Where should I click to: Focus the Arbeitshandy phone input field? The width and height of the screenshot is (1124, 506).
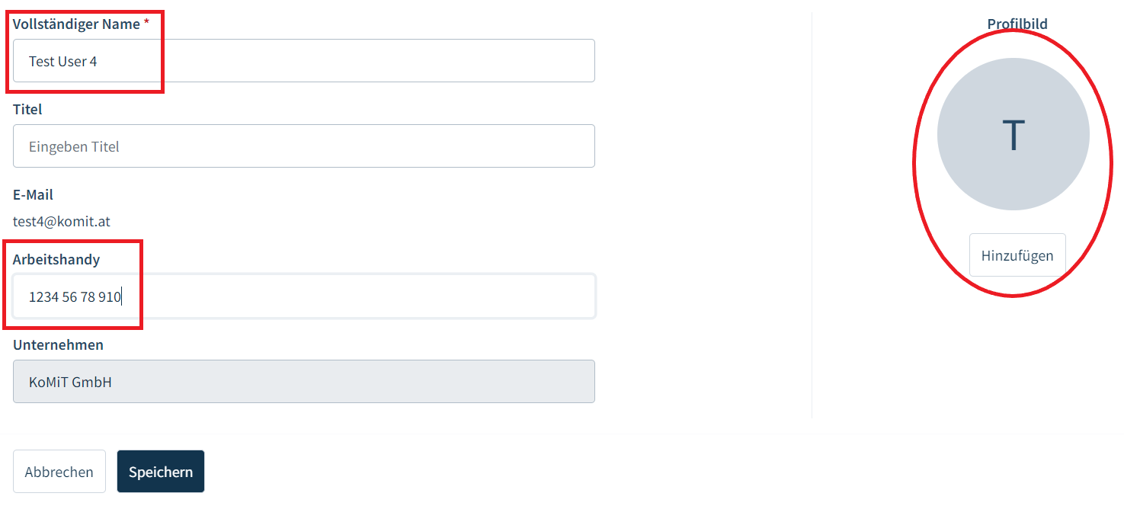tap(304, 296)
